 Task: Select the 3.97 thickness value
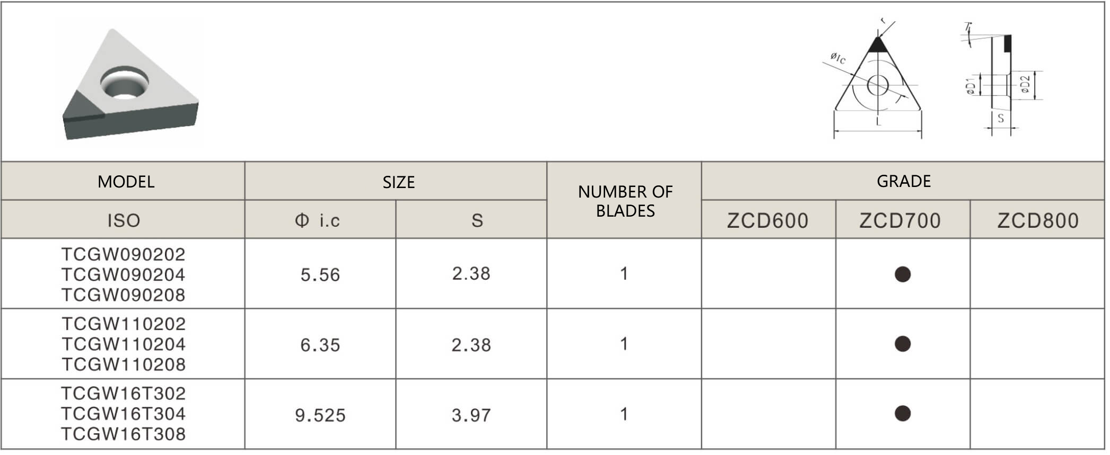pos(471,415)
